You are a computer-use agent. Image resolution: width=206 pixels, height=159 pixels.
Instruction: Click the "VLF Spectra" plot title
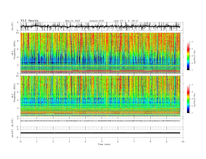[29, 21]
